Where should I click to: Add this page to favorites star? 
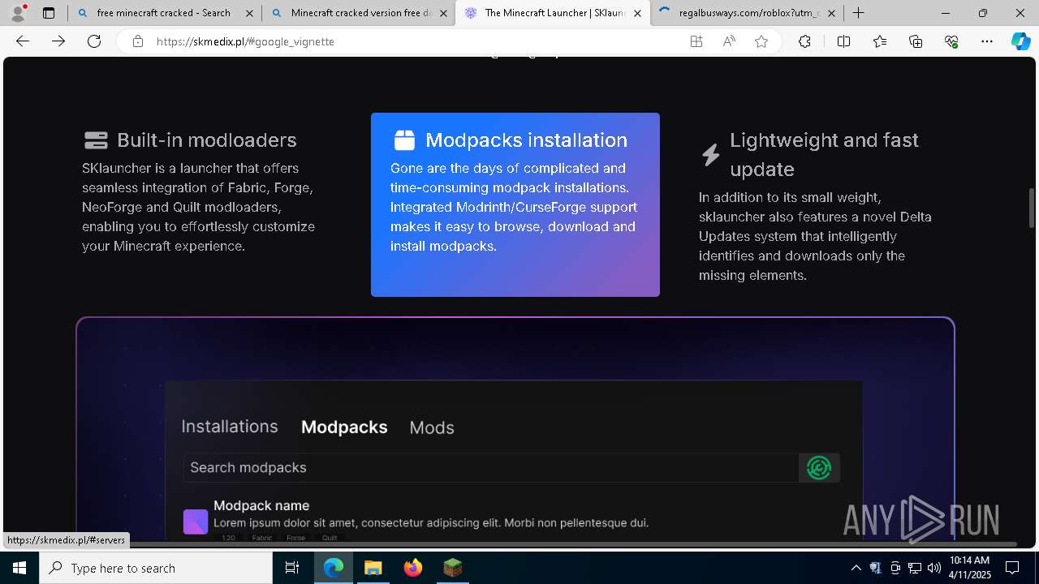(x=761, y=41)
